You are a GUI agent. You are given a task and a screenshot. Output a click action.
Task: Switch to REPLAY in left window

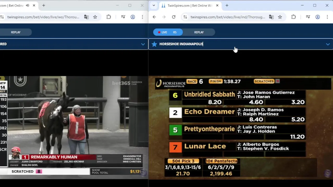point(16,32)
